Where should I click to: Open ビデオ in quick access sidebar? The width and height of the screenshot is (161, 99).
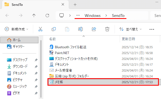13,93
